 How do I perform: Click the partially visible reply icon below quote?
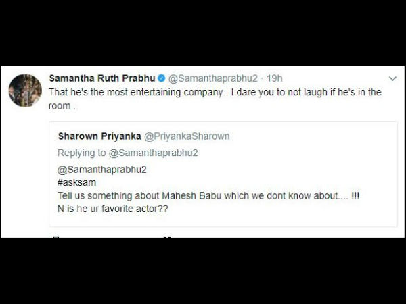54,236
